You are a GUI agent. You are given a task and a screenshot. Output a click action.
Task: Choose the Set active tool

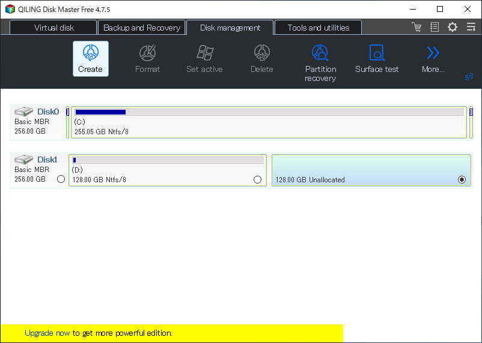pos(204,59)
